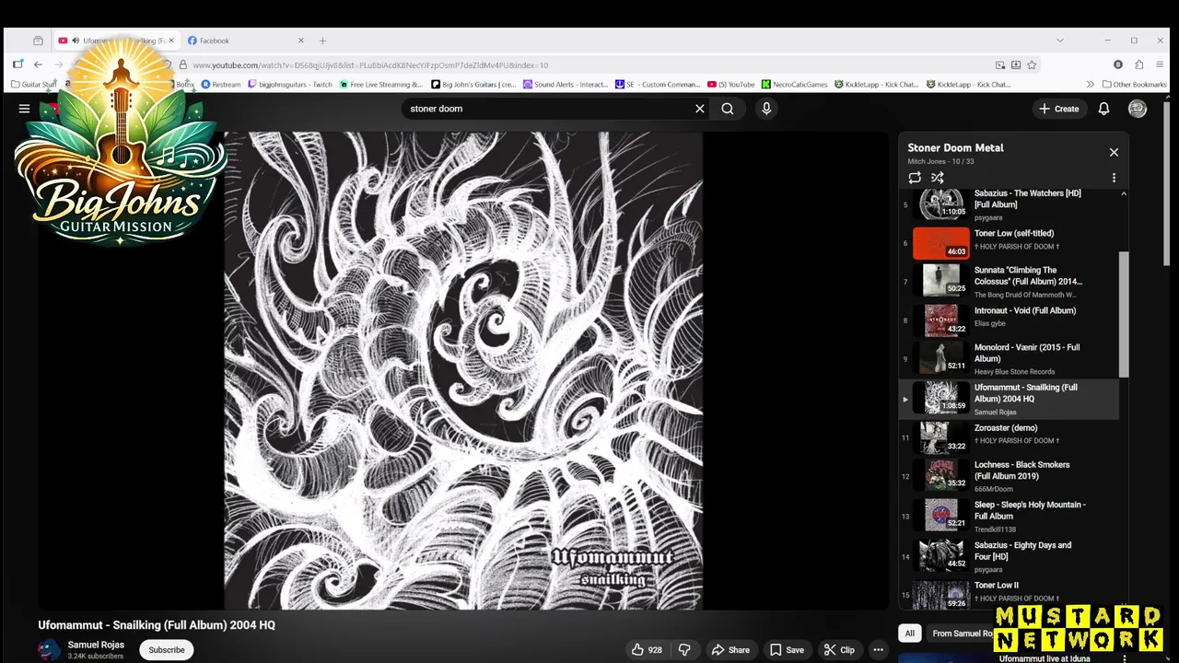The height and width of the screenshot is (663, 1179).
Task: Select Sabazius - Eighty Days and Four
Action: (x=1010, y=555)
